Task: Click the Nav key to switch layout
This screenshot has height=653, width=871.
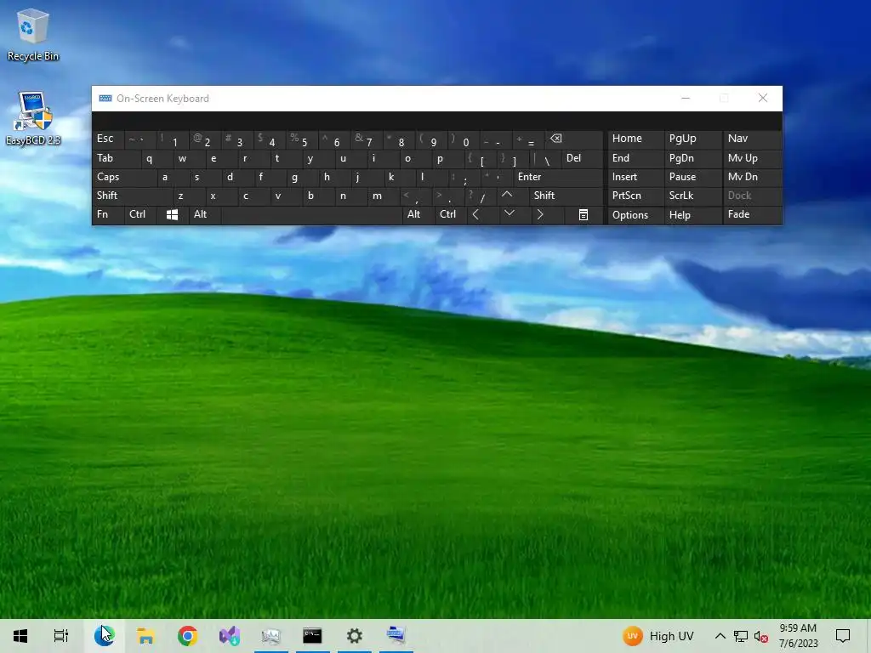Action: (x=752, y=139)
